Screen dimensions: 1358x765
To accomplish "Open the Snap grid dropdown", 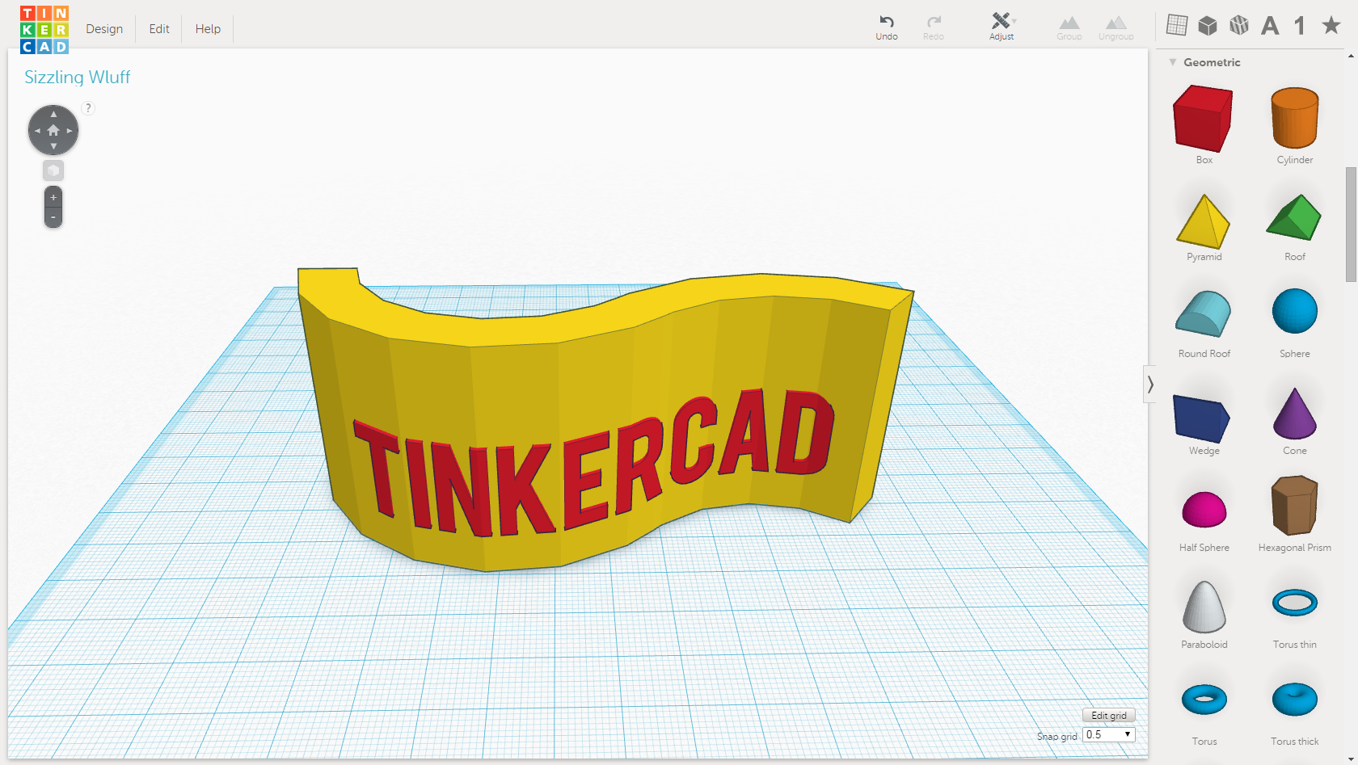I will coord(1108,734).
